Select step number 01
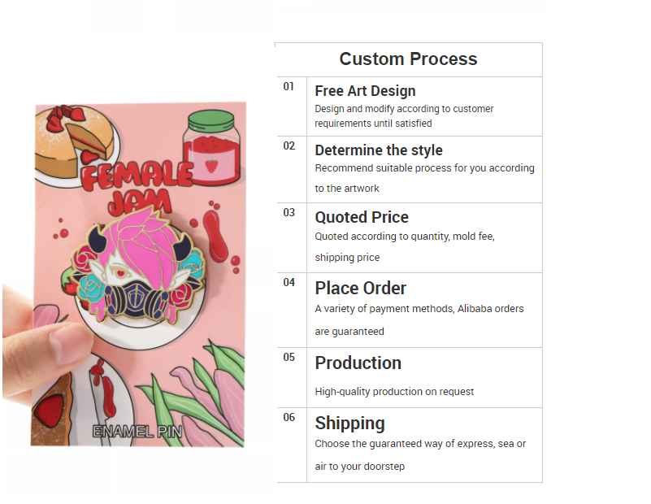Viewport: 651px width, 504px height. coord(289,86)
